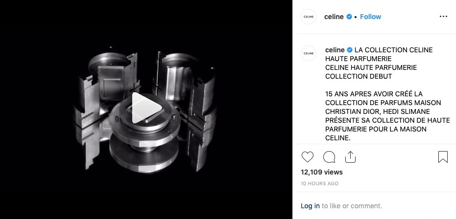Share the post using the upload arrow icon

[350, 157]
